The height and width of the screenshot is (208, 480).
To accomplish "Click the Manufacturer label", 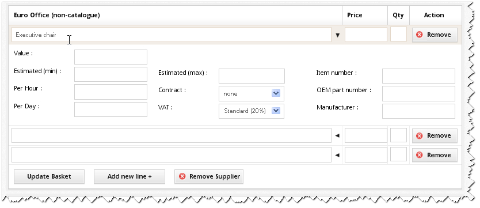I will (x=337, y=108).
